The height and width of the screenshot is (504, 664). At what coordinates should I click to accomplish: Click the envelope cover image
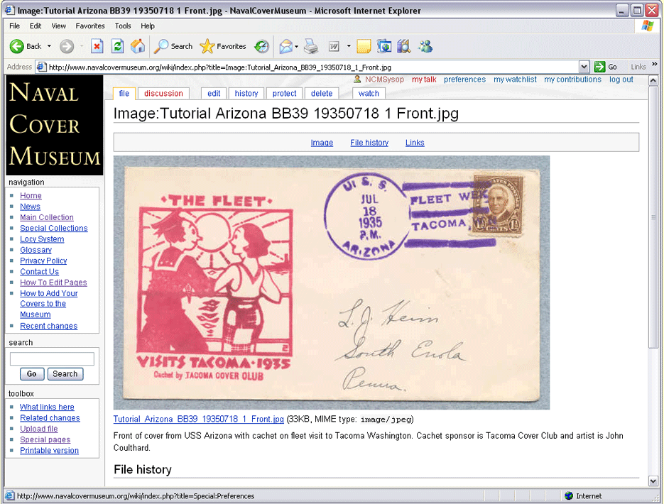tap(332, 283)
